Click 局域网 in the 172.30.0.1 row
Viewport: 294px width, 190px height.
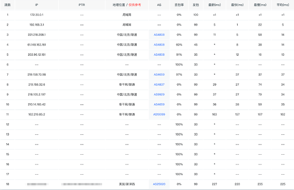tap(127, 15)
